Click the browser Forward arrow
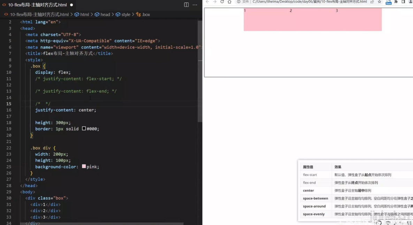 click(x=215, y=2)
